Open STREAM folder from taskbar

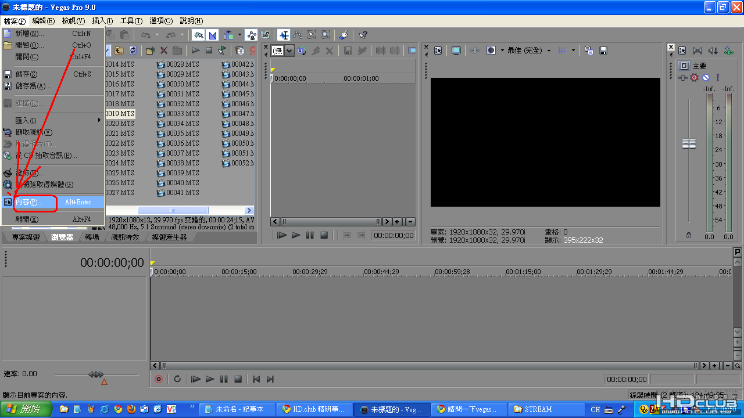pyautogui.click(x=546, y=409)
